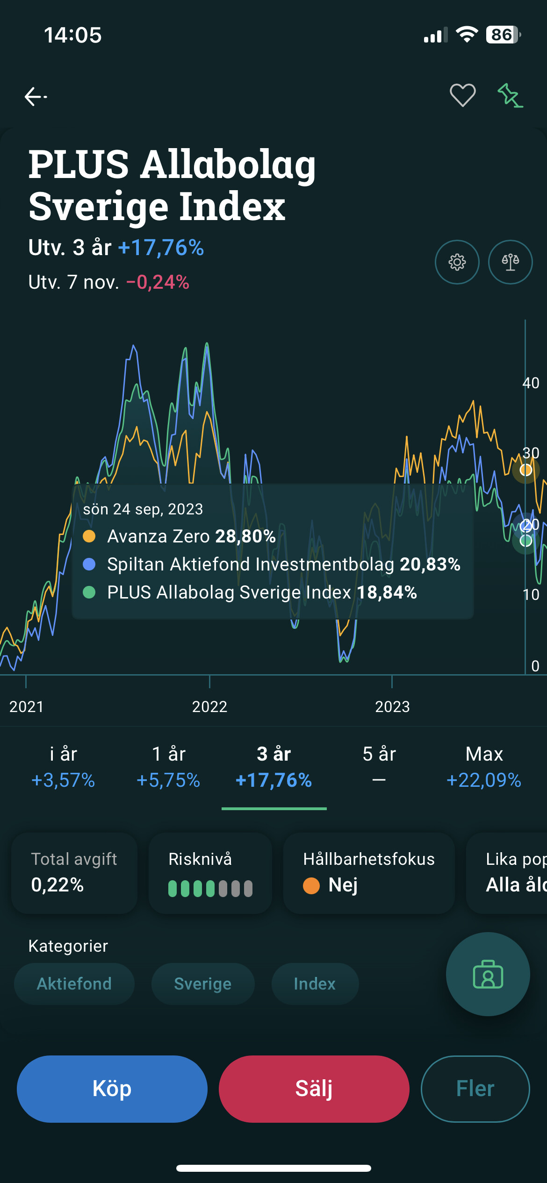Toggle the green pin icon

pyautogui.click(x=510, y=96)
